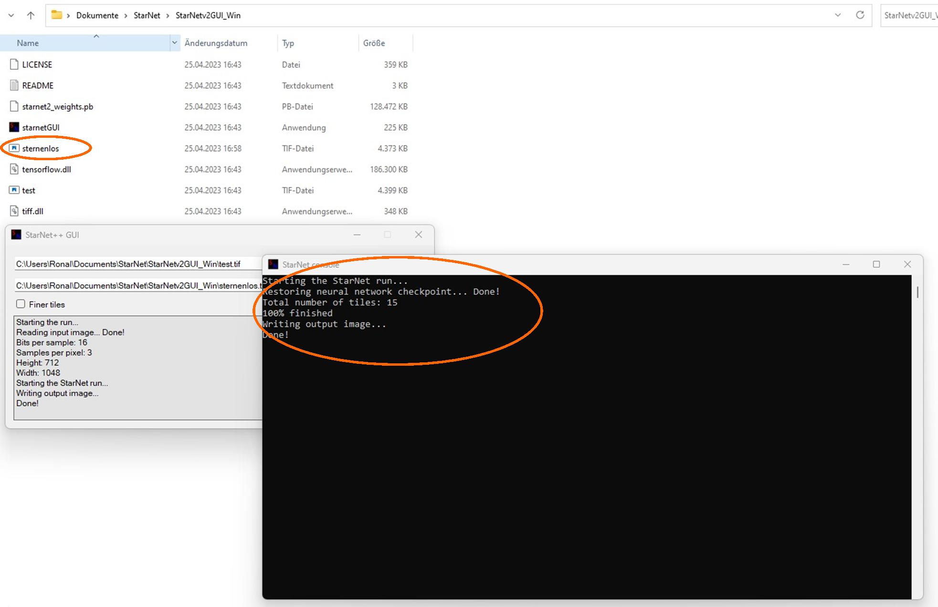Navigate to Dokumente breadcrumb folder
The image size is (938, 607).
97,15
